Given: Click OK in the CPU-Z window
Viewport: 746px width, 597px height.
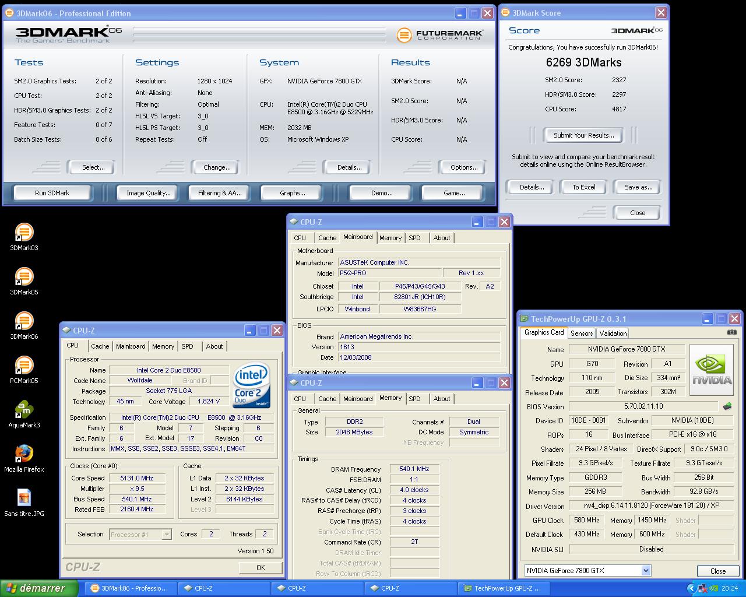Looking at the screenshot, I should click(x=261, y=567).
